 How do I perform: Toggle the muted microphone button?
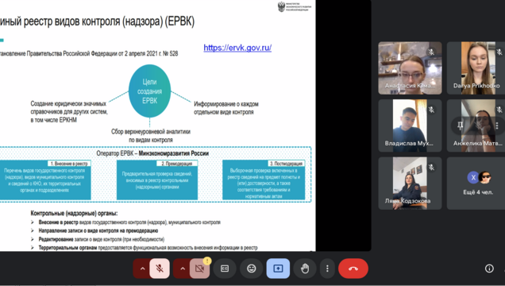point(159,269)
